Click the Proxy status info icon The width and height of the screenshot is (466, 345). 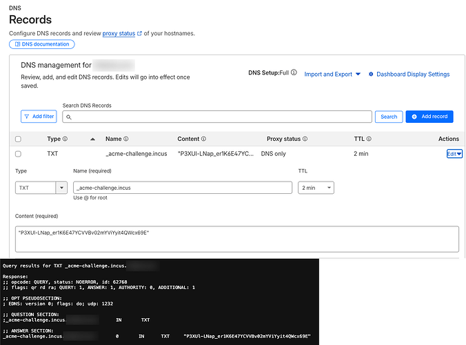[305, 139]
